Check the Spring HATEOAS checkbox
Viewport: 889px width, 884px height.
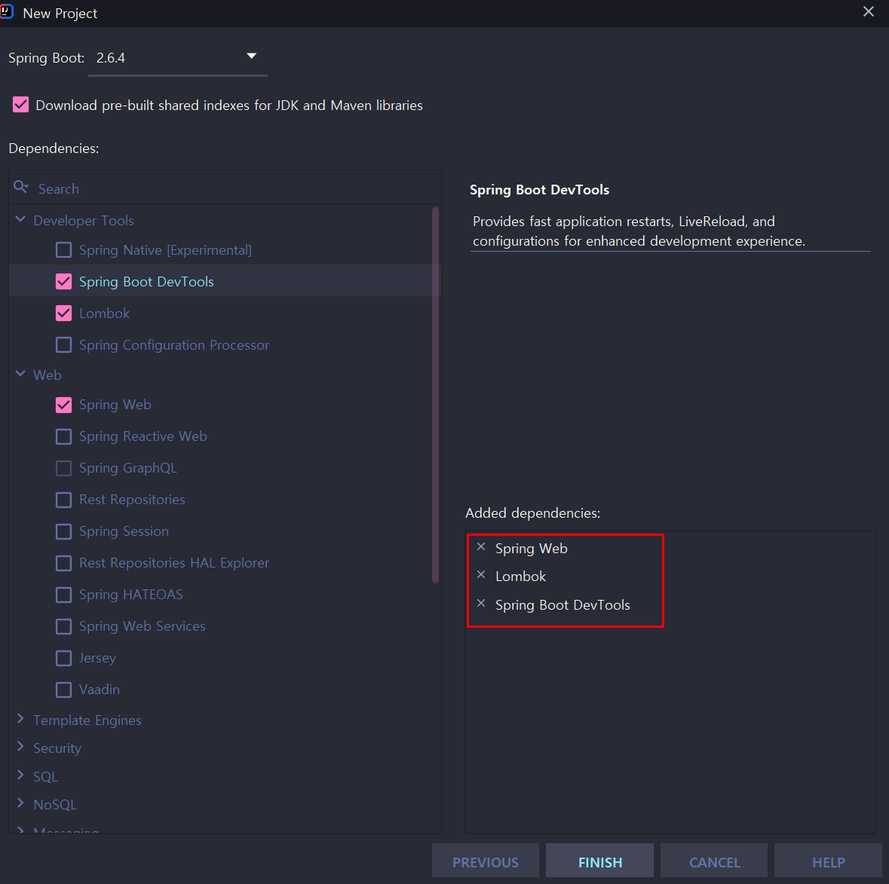[63, 595]
